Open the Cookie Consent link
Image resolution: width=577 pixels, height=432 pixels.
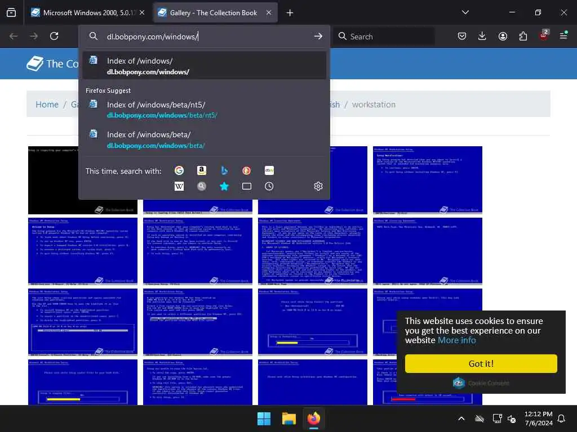481,382
